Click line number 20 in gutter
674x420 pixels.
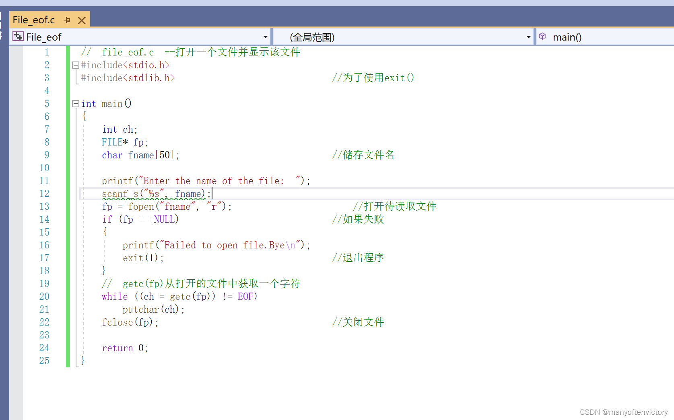coord(44,297)
